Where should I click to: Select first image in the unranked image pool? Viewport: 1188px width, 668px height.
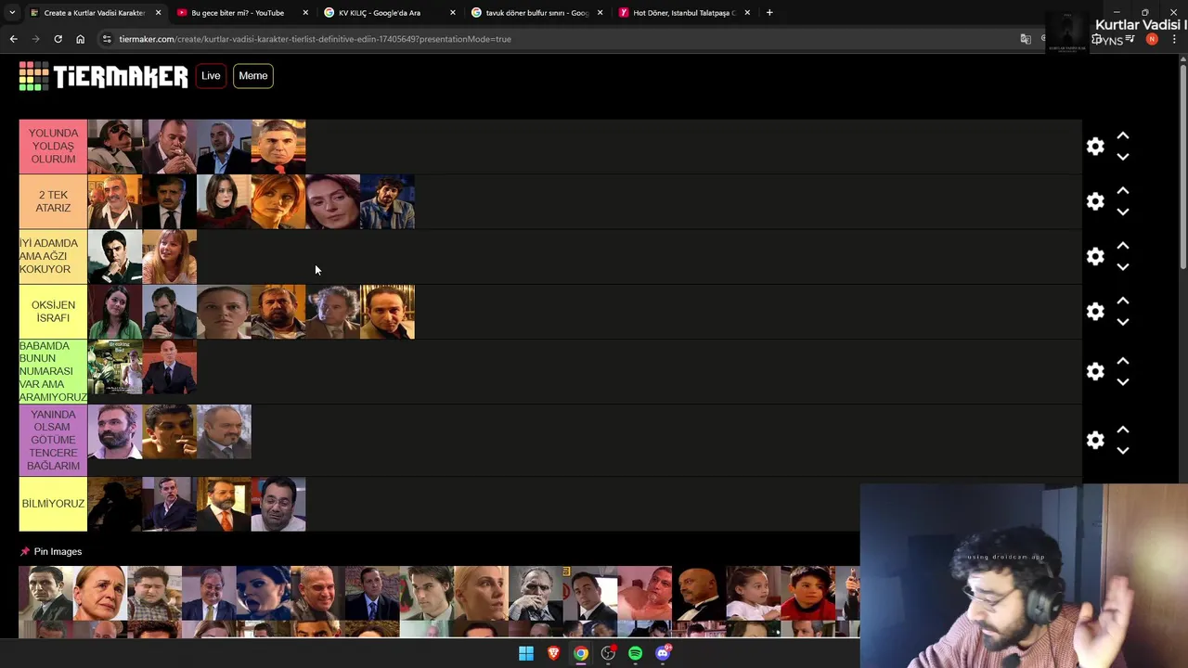(45, 593)
